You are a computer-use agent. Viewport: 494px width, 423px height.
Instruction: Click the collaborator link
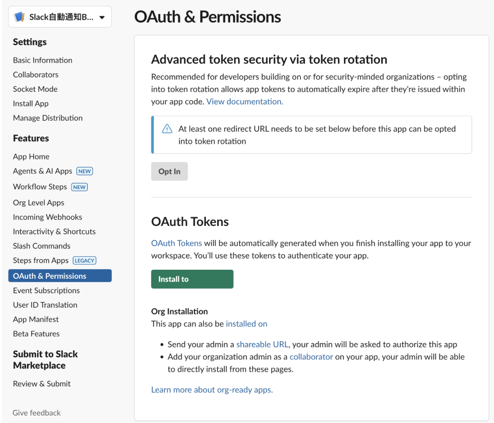(311, 357)
